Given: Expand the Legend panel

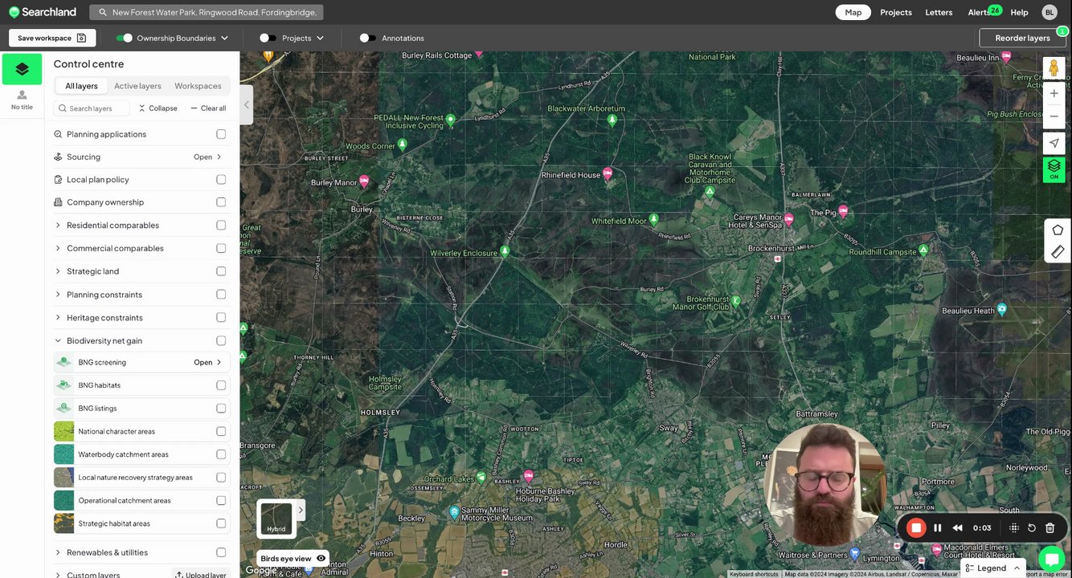Looking at the screenshot, I should click(993, 568).
